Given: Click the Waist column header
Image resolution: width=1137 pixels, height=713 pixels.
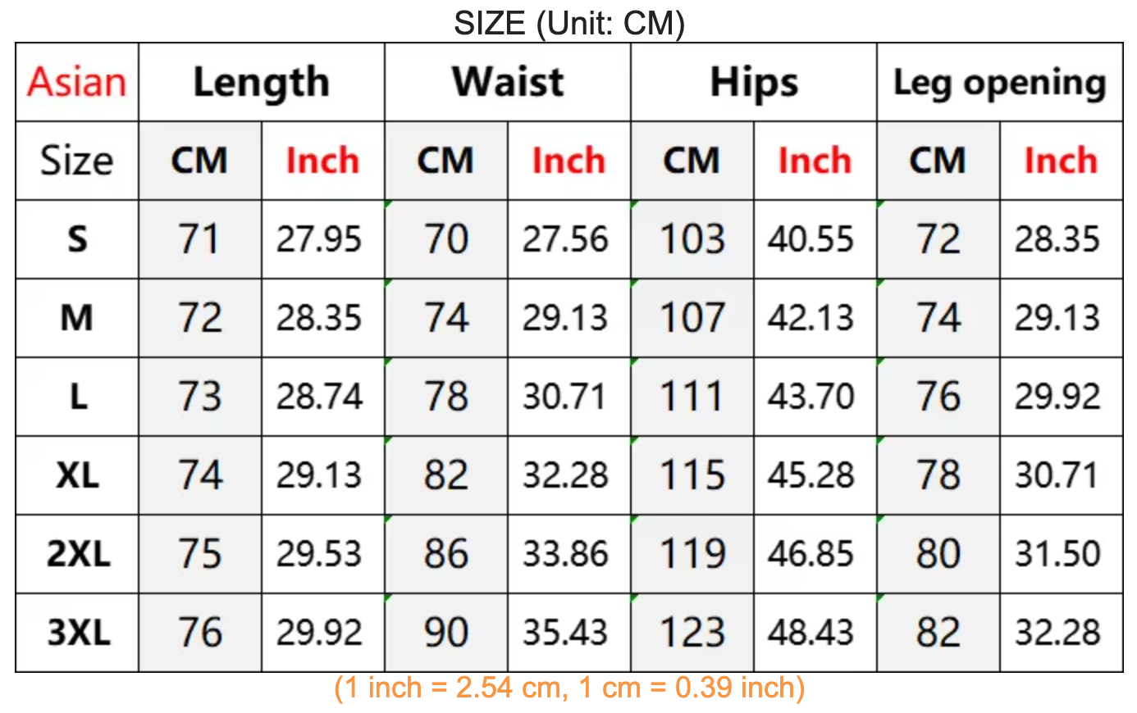Looking at the screenshot, I should click(507, 83).
